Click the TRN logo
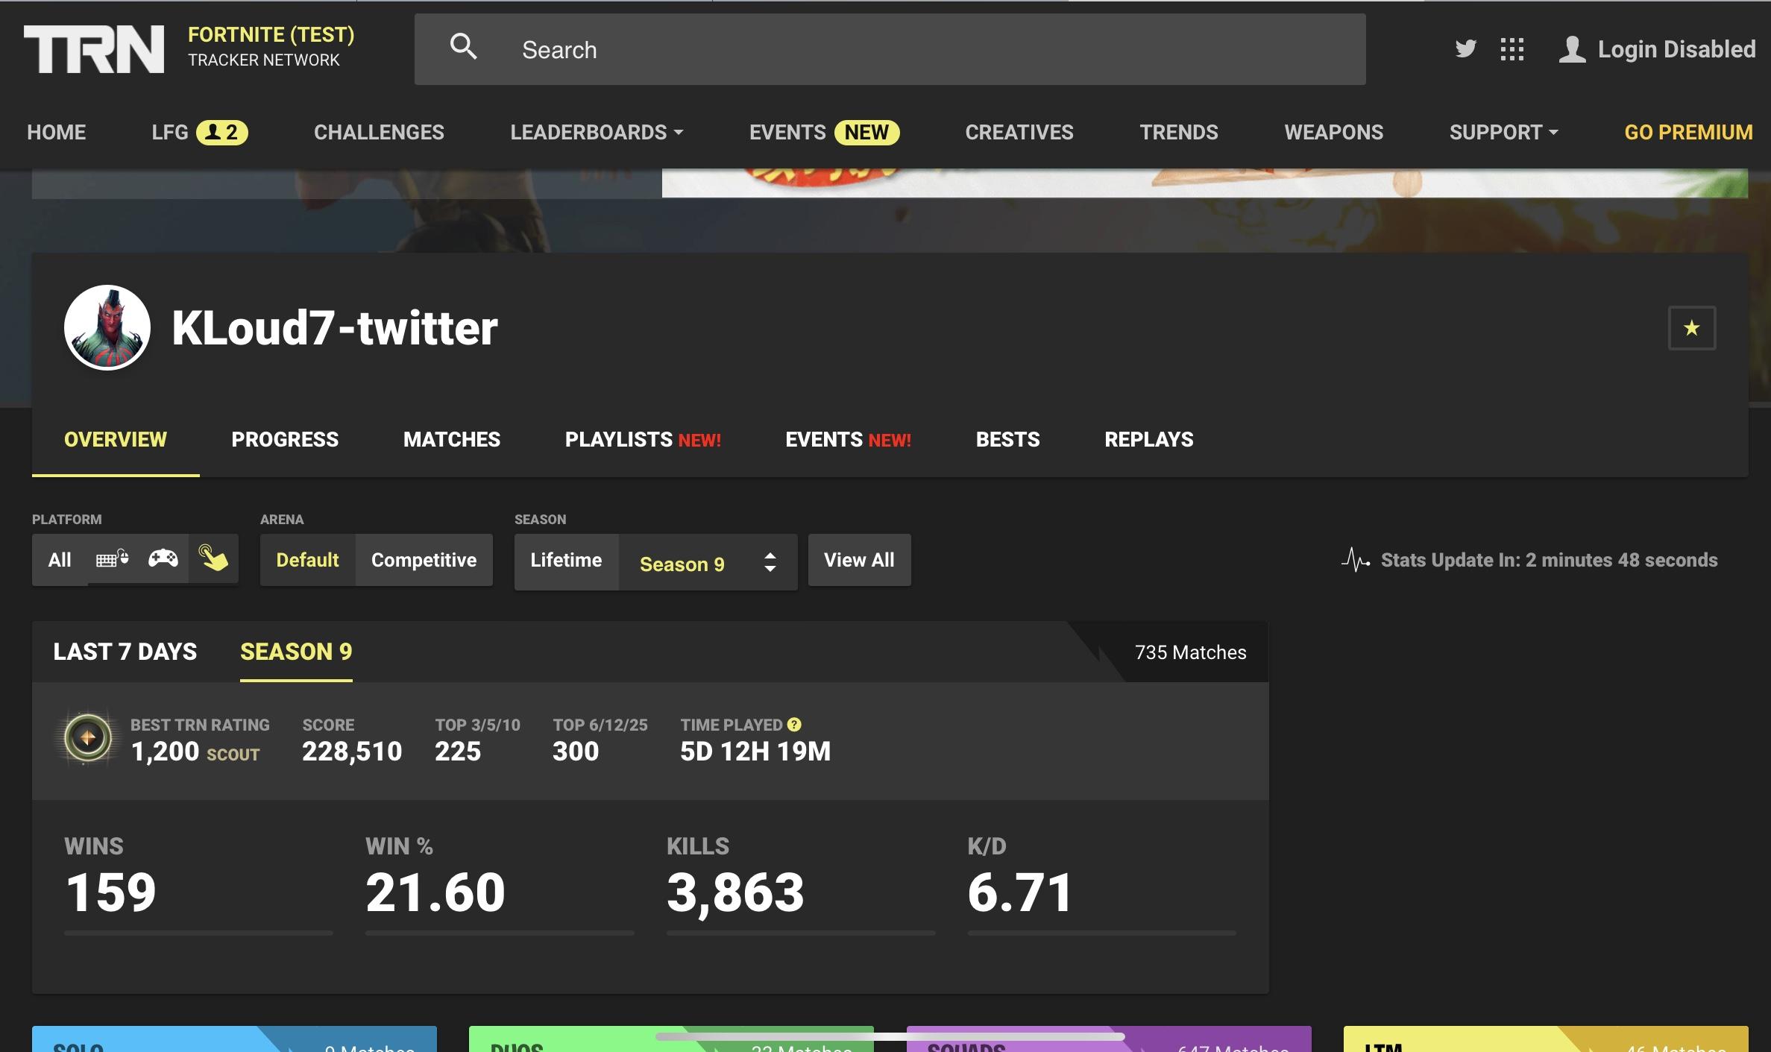Screen dimensions: 1771x1052 tap(94, 49)
